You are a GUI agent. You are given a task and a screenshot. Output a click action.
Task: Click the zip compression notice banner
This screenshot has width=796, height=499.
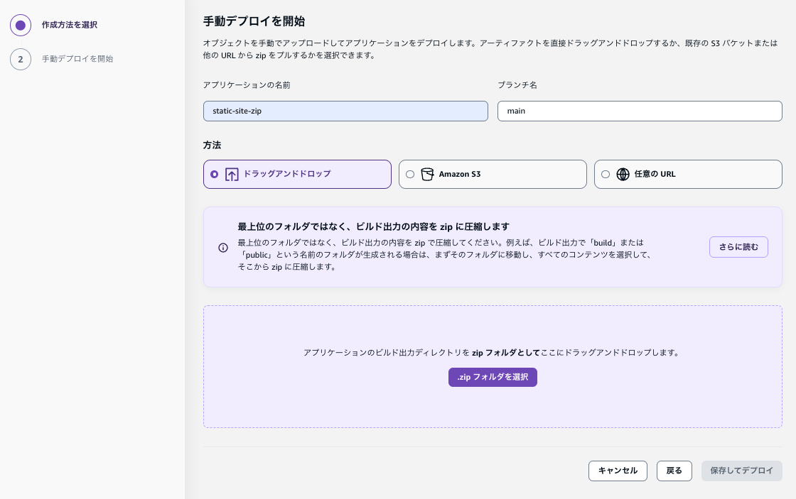point(493,247)
